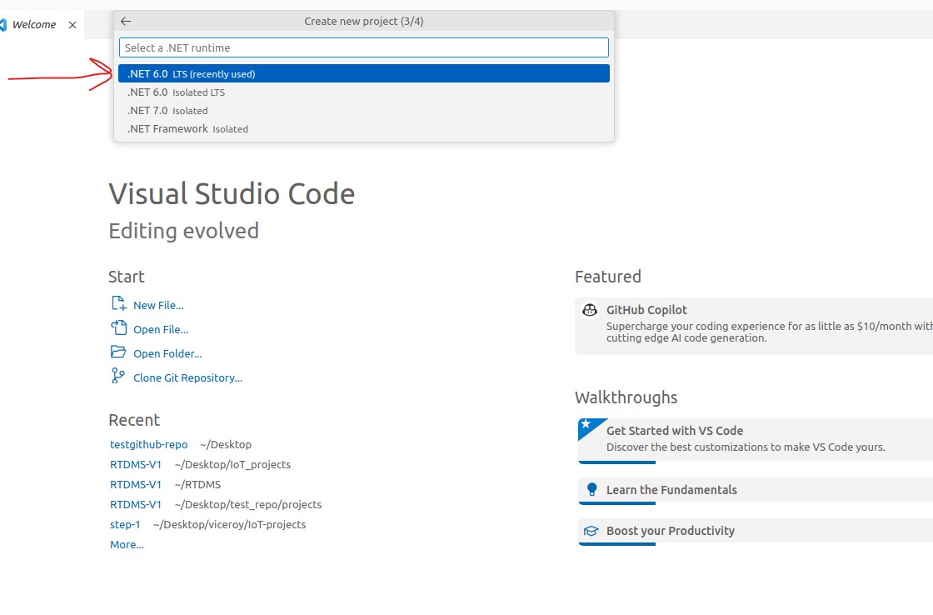Open Boost your Productivity walkthrough
933x615 pixels.
(x=756, y=532)
